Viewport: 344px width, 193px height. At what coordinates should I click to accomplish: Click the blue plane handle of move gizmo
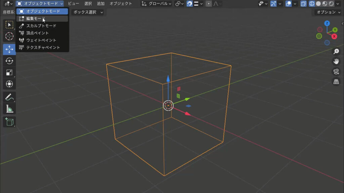[188, 106]
